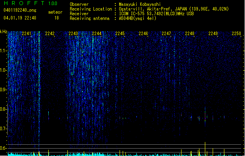Click the 2243 time marker

(x=73, y=34)
